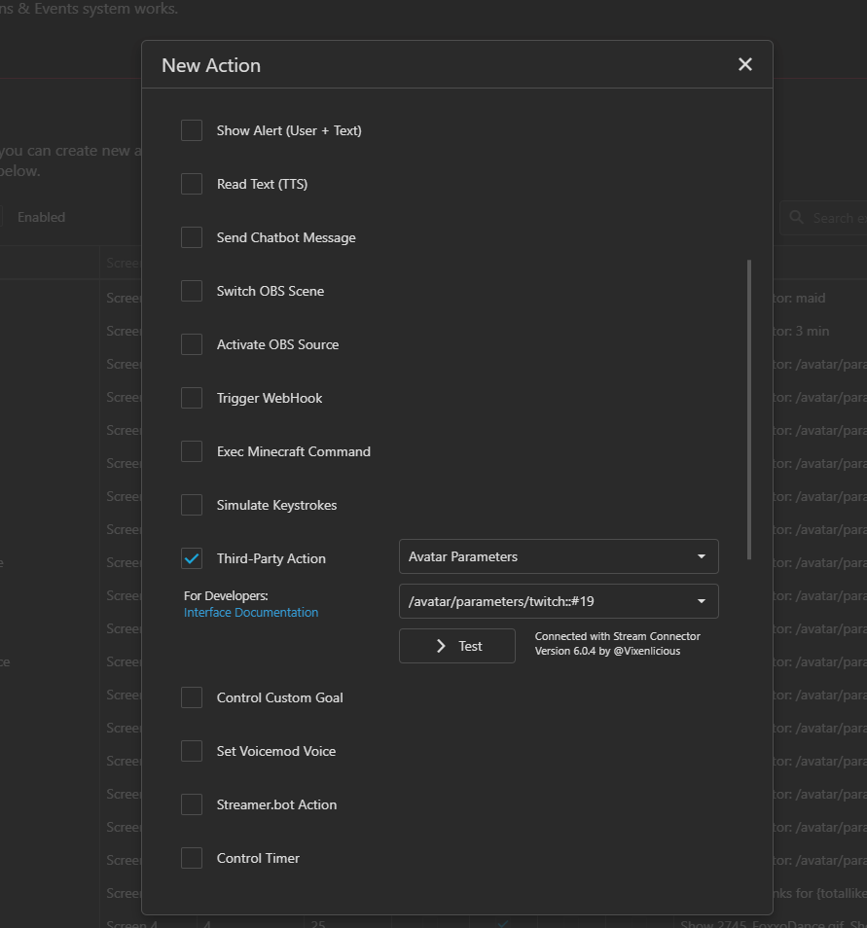Uncheck the Third-Party Action checkbox

(x=192, y=558)
